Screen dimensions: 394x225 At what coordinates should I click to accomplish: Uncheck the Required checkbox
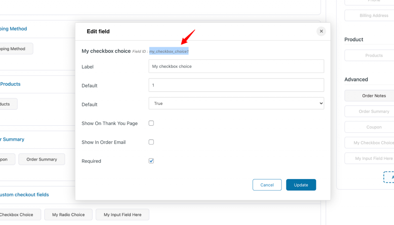(151, 161)
